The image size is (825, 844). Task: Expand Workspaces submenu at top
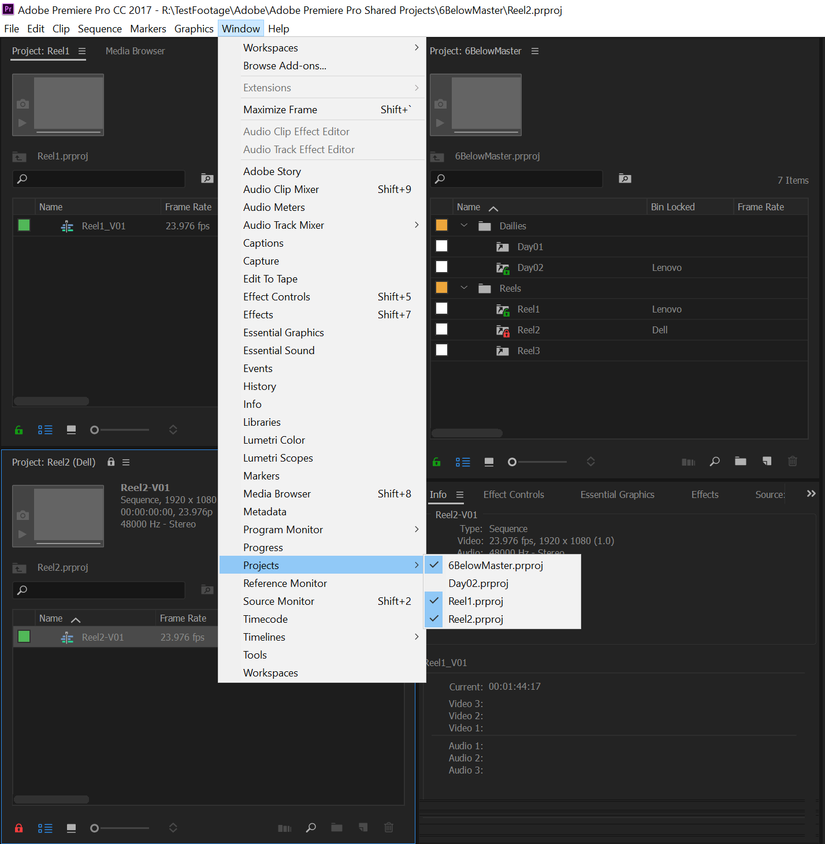point(322,48)
